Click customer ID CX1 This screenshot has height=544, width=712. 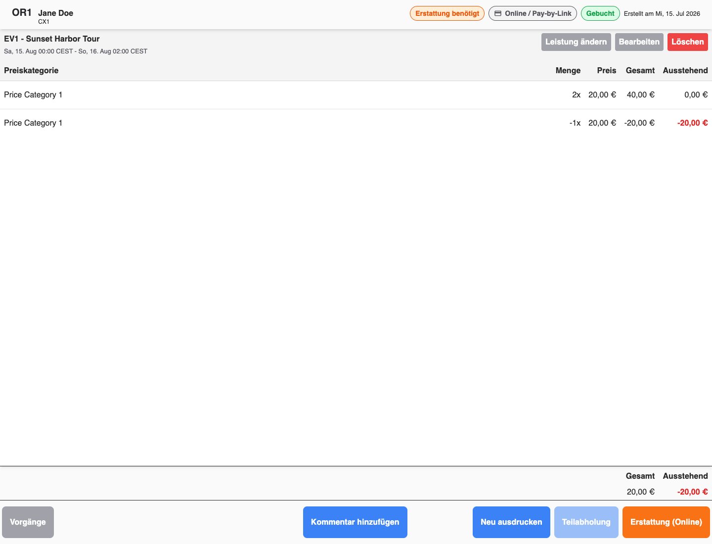tap(44, 22)
